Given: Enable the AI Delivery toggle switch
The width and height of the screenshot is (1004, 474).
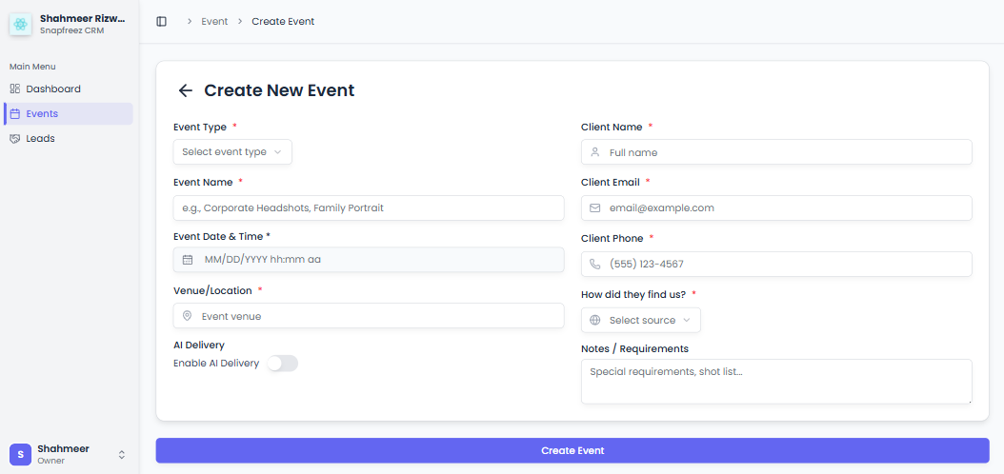Looking at the screenshot, I should tap(283, 363).
